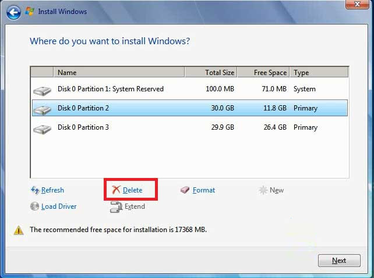Sort by Free Space column header
Screen dimensions: 374x278
tap(263, 73)
